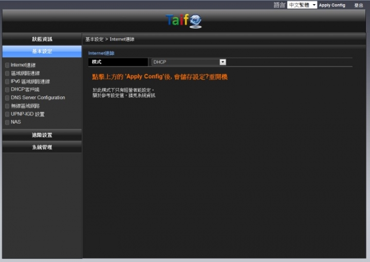Click the orange Apply Config notice text
This screenshot has height=262, width=370.
[x=160, y=77]
